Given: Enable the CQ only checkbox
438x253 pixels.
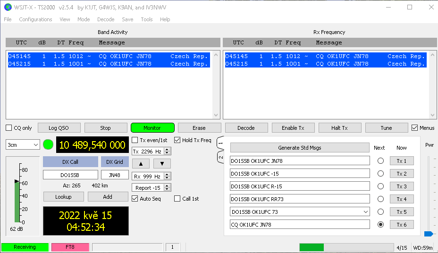Looking at the screenshot, I should 9,128.
